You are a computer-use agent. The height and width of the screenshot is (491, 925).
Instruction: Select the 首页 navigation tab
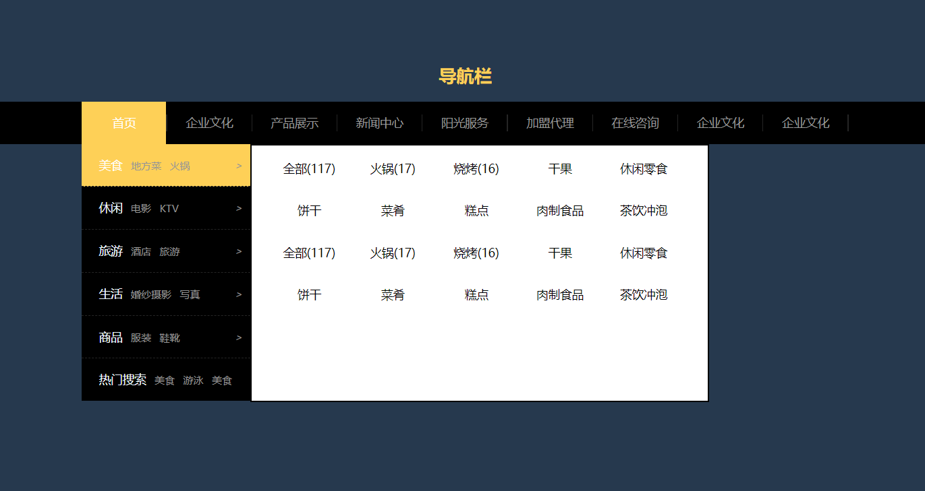click(124, 123)
